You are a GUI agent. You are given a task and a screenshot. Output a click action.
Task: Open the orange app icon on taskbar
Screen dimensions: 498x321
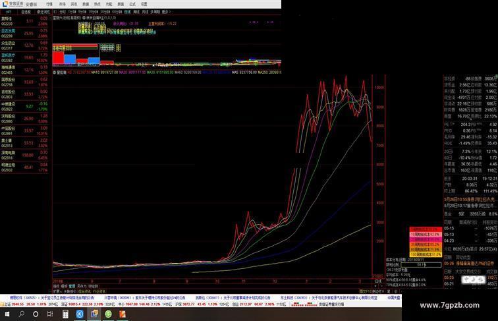pos(123,314)
